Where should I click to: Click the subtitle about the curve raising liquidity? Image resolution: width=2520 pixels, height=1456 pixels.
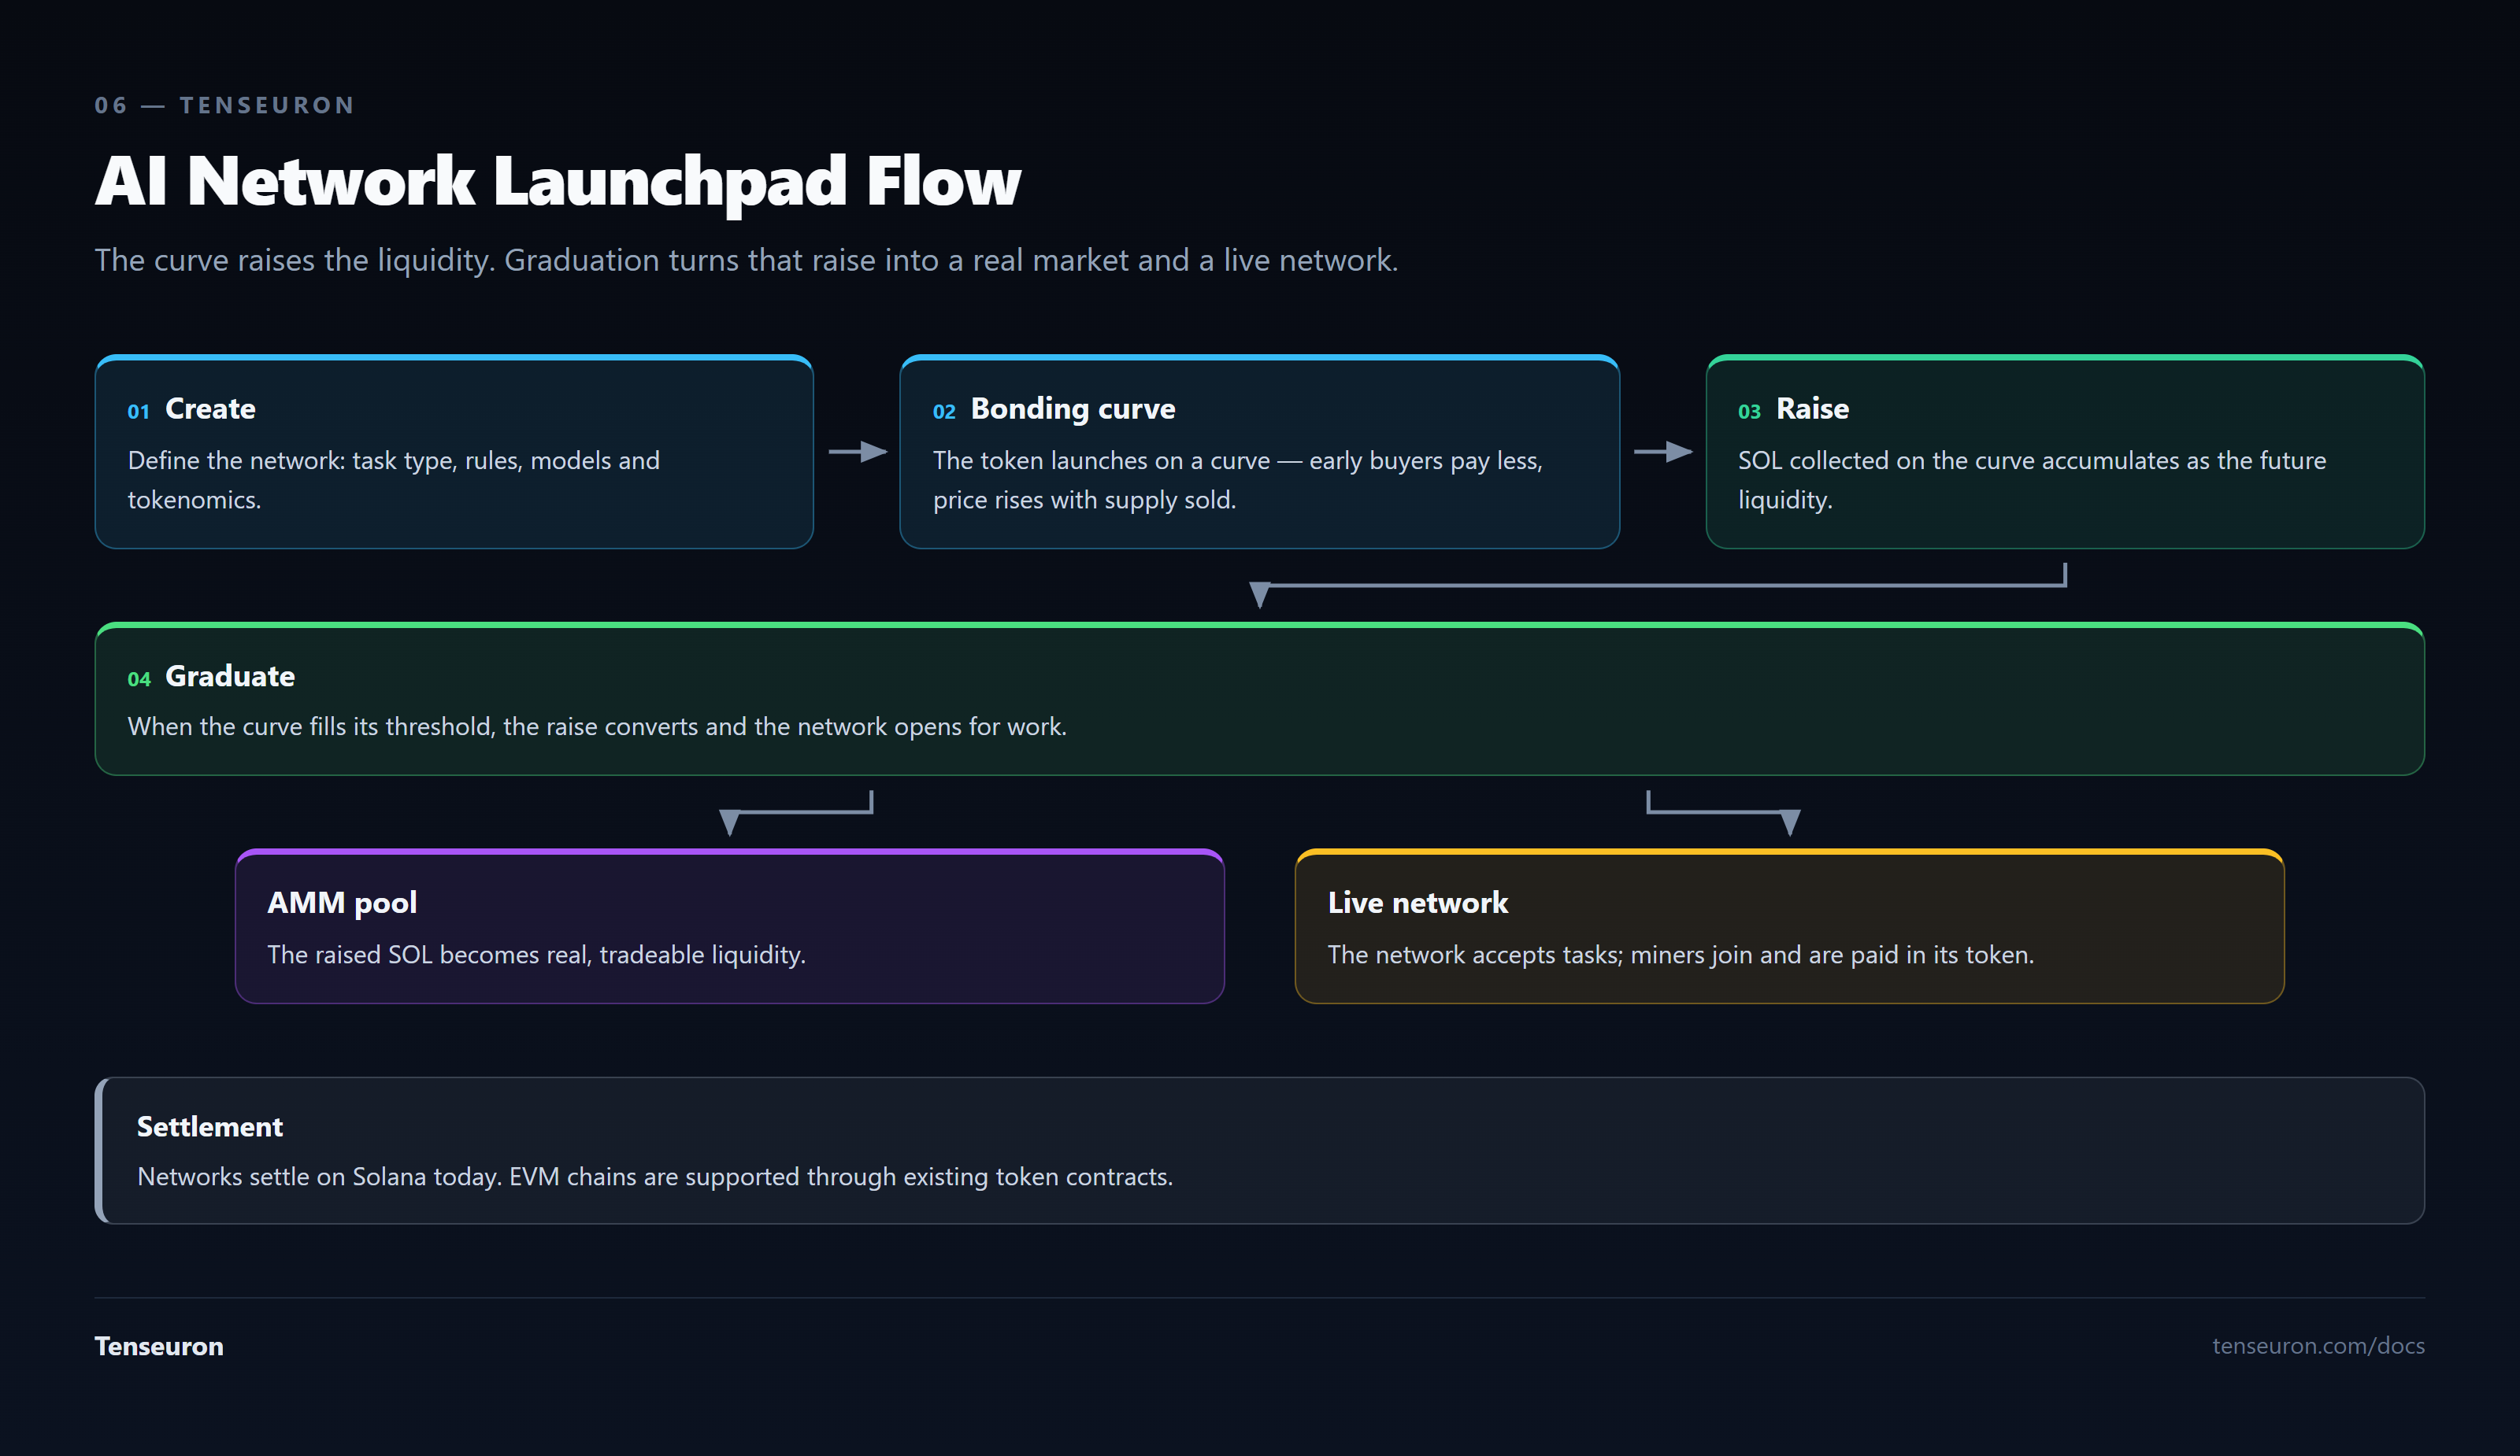click(746, 260)
